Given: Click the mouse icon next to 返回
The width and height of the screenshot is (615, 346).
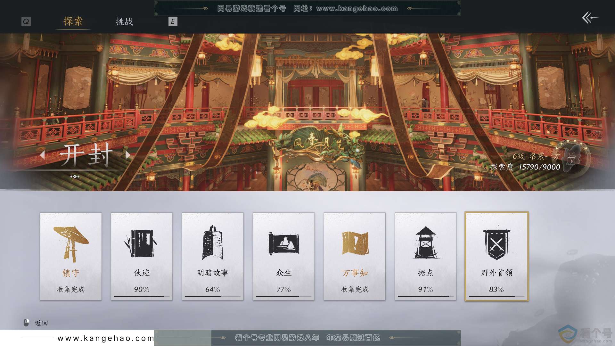Looking at the screenshot, I should [x=26, y=322].
